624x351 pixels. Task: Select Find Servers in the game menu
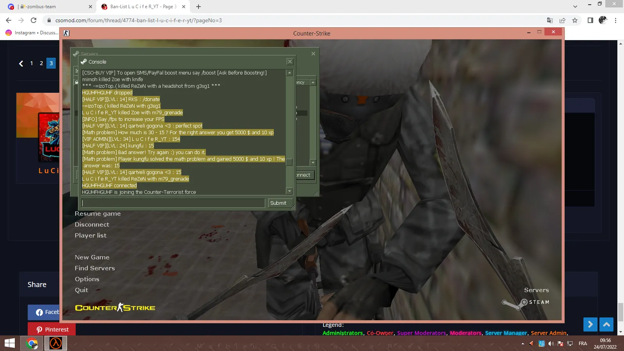pos(95,268)
